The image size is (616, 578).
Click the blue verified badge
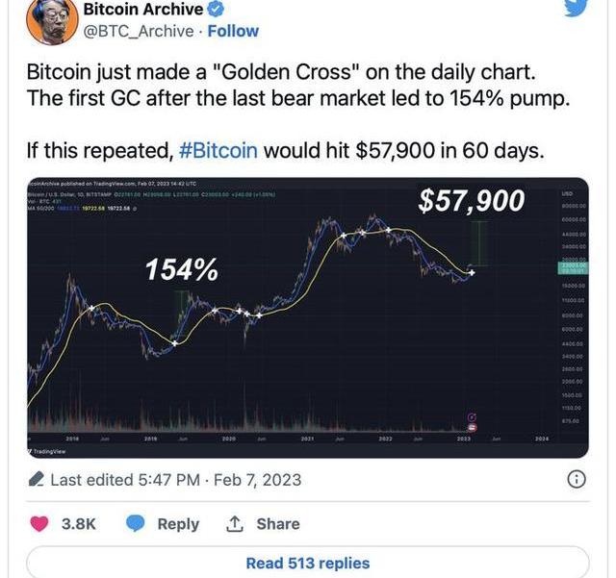pos(218,10)
